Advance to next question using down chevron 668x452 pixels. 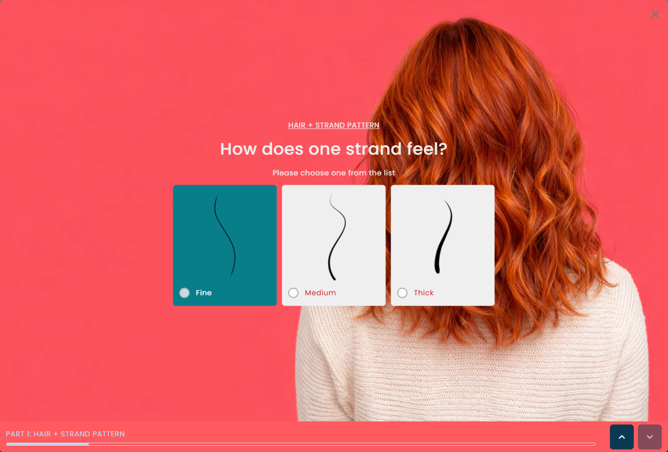[x=649, y=437]
